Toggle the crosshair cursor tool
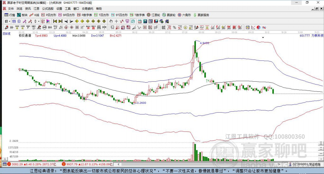This screenshot has width=324, height=174. click(x=116, y=21)
